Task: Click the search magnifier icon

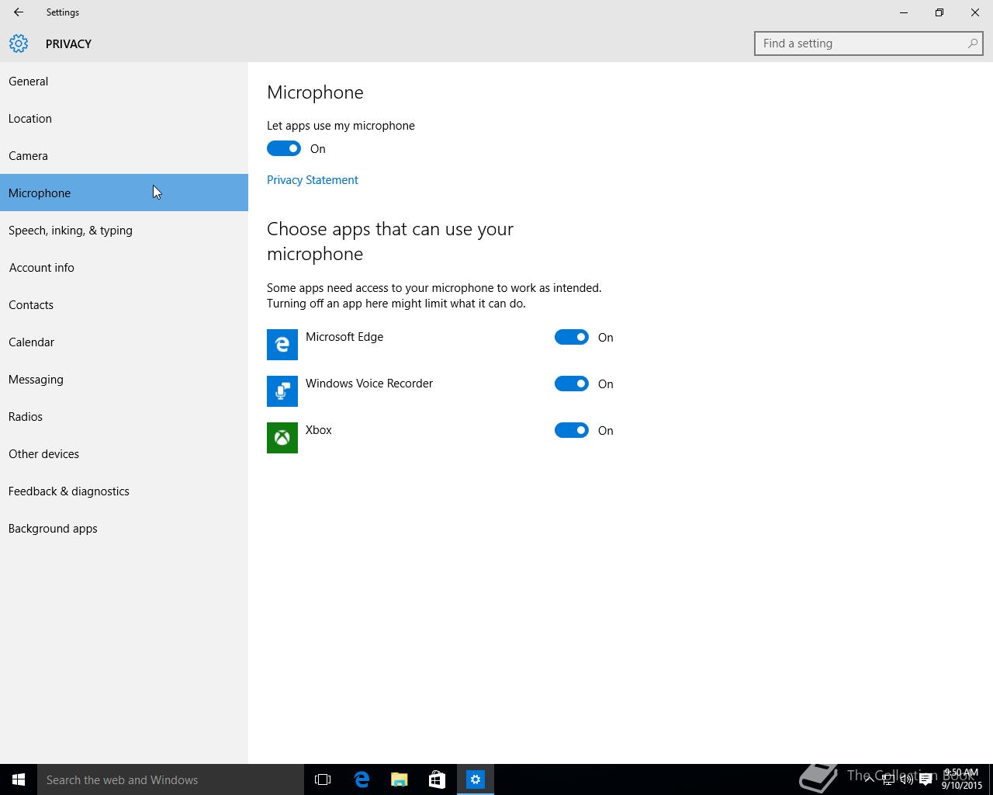Action: [972, 43]
